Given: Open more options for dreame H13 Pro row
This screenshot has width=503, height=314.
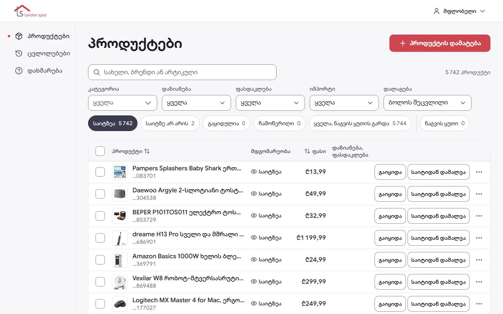Looking at the screenshot, I should click(x=479, y=238).
